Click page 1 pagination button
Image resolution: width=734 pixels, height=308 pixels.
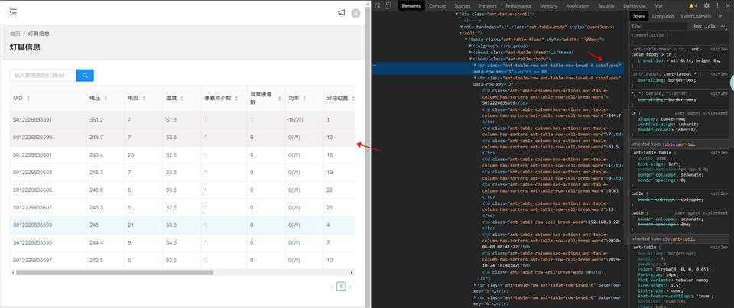point(341,287)
